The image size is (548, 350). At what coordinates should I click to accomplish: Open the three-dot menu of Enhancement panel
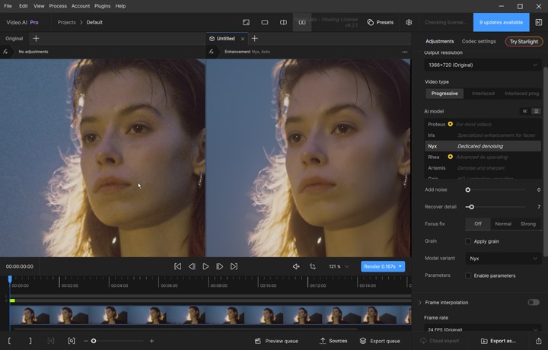[x=405, y=52]
